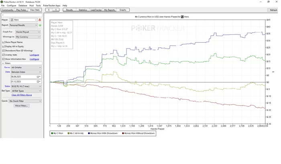
Task: Switch to the My Reports tab
Action: coord(110,10)
